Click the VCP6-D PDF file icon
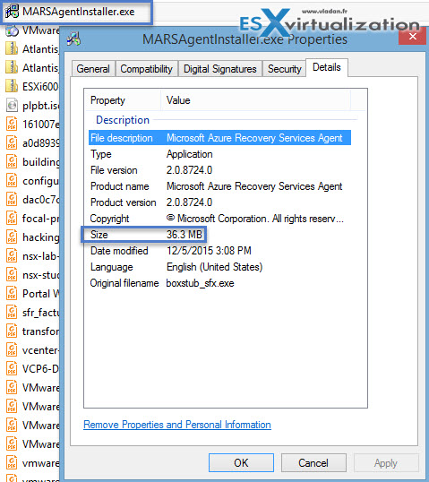The width and height of the screenshot is (429, 482). pyautogui.click(x=12, y=369)
